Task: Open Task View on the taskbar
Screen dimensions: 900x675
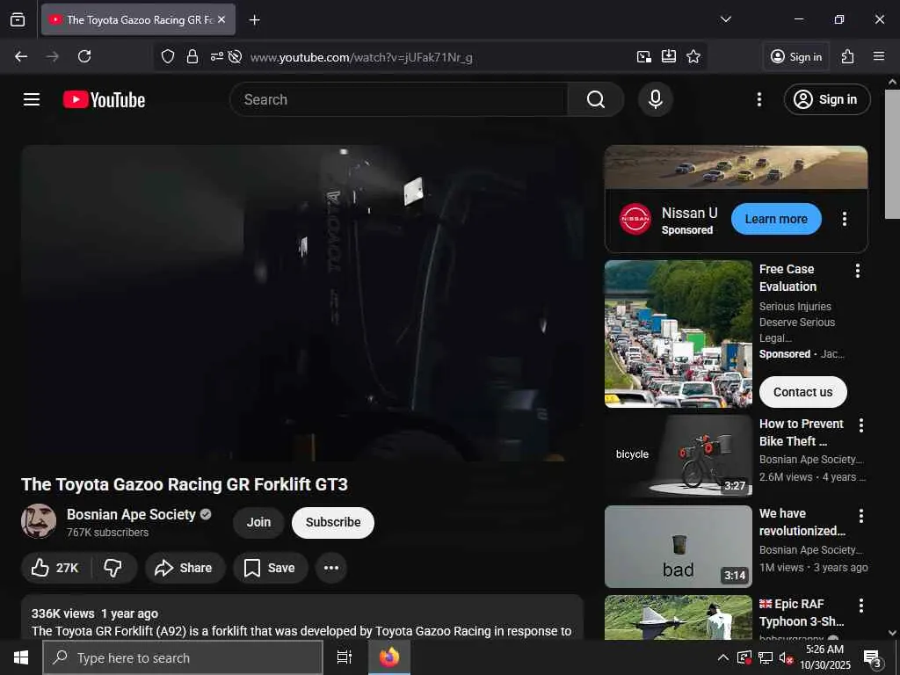Action: point(344,657)
